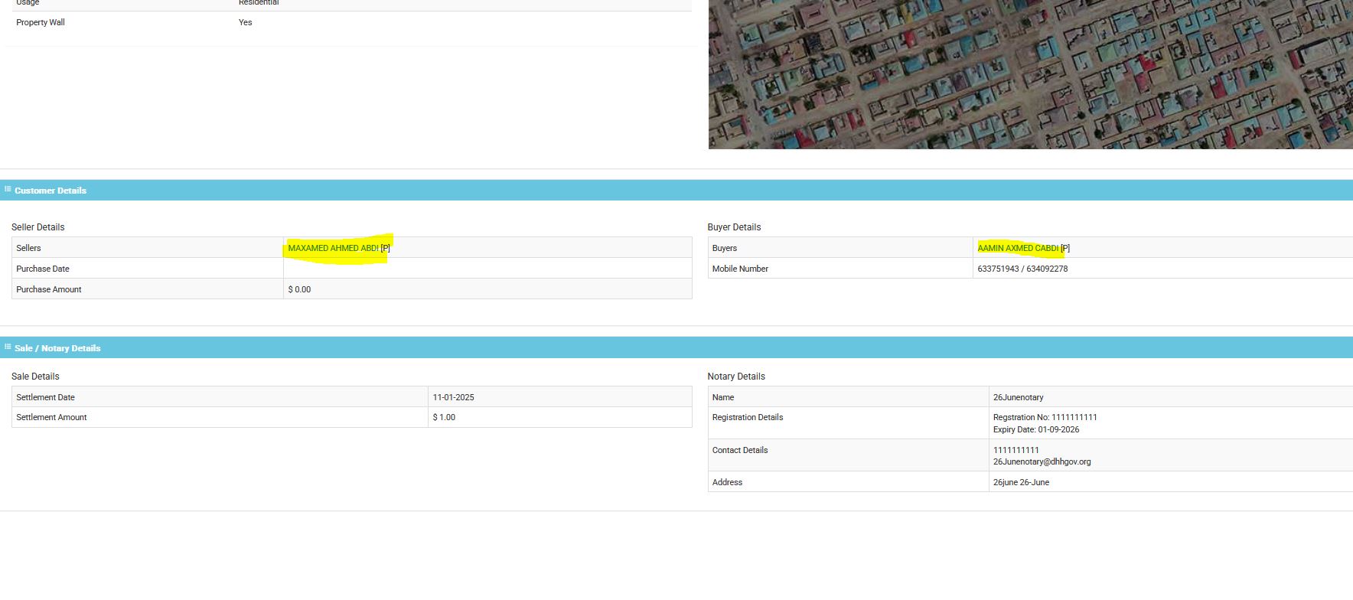Select mobile numbers 633751943 / 634092278
Viewport: 1353px width, 600px height.
coord(1022,269)
